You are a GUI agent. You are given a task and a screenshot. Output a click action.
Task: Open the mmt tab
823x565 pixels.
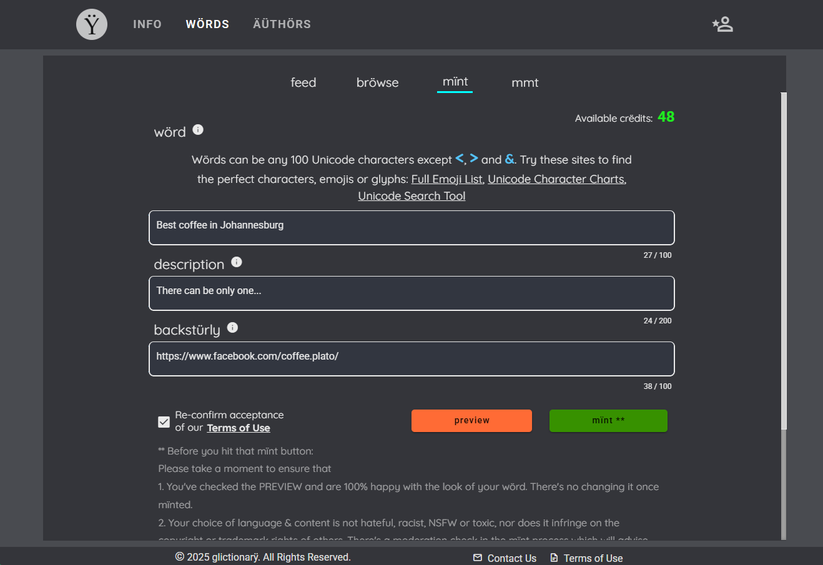pyautogui.click(x=525, y=82)
